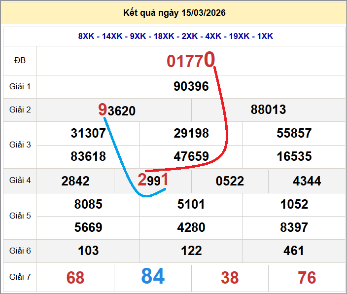Select the Giải 5 number 8085
Viewport: 347px width, 294px height.
pyautogui.click(x=88, y=204)
